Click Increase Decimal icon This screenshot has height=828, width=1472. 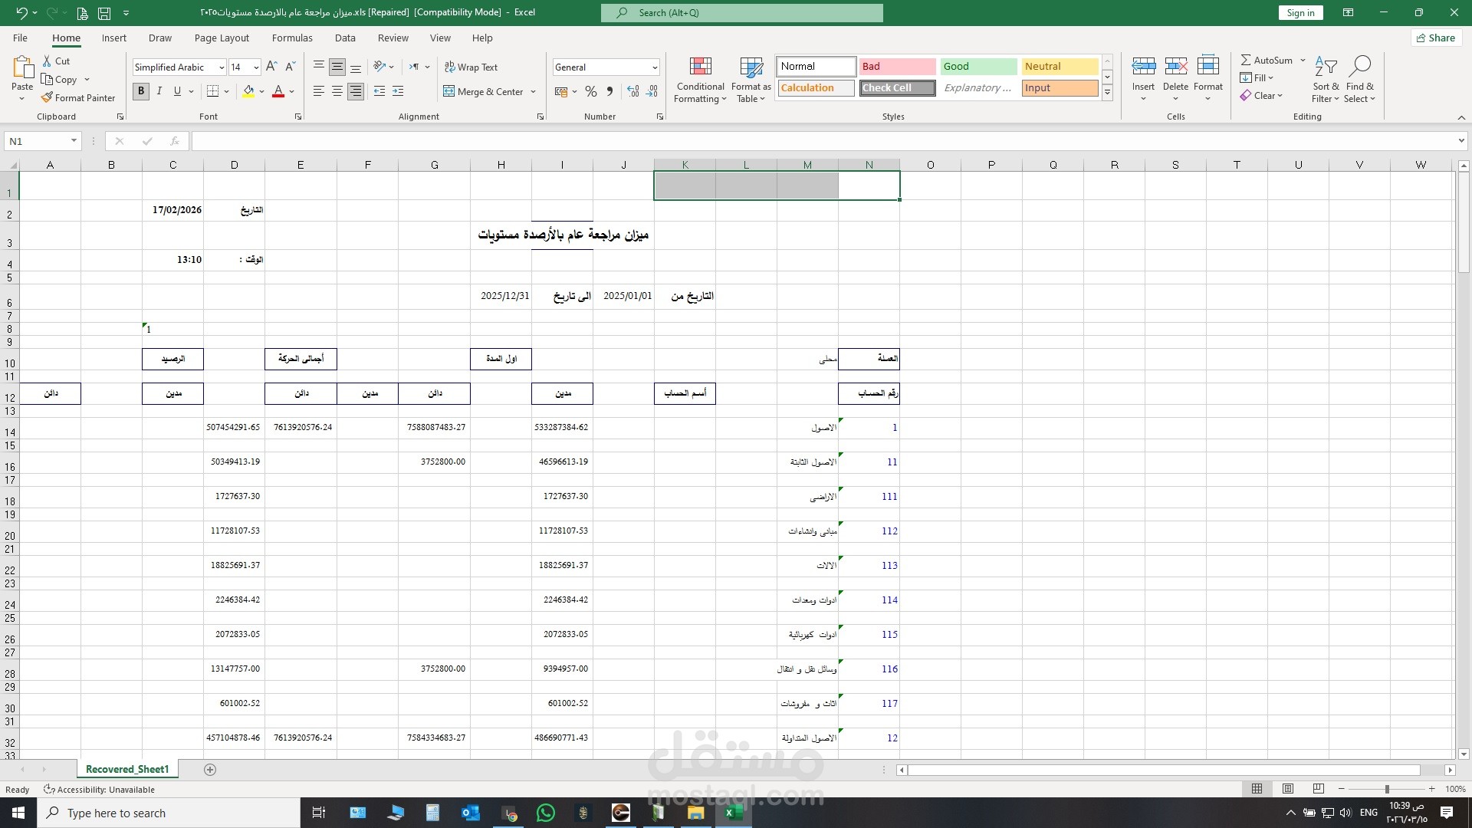(632, 91)
